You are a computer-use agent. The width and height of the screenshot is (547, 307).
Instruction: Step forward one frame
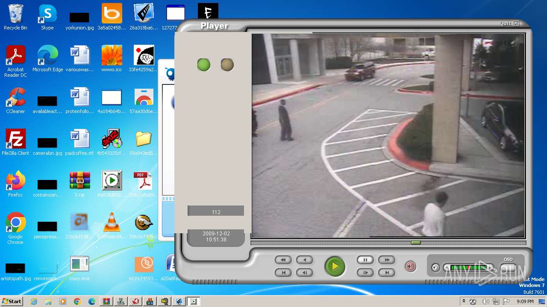pos(365,272)
